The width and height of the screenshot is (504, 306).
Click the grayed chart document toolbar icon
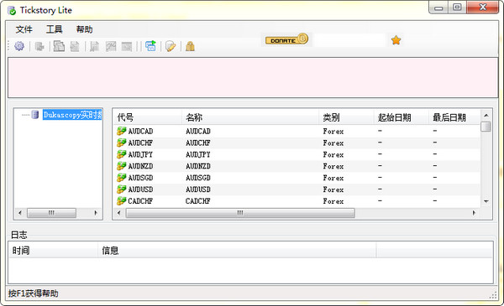coord(94,46)
